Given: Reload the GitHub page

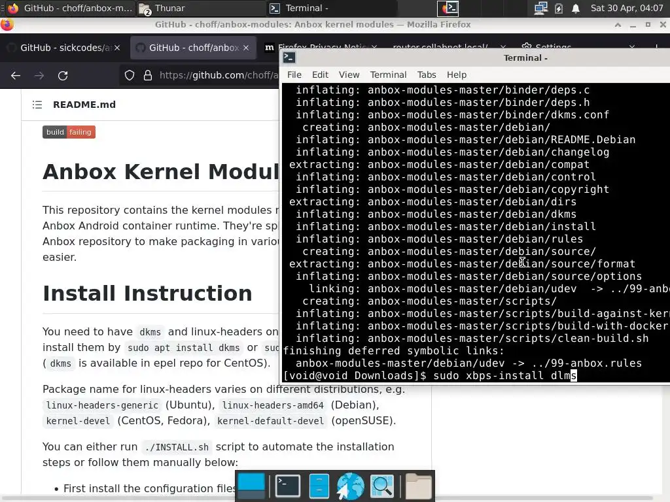Looking at the screenshot, I should click(63, 76).
